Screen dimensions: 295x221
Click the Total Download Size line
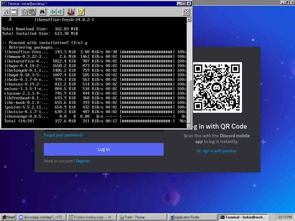tap(40, 29)
